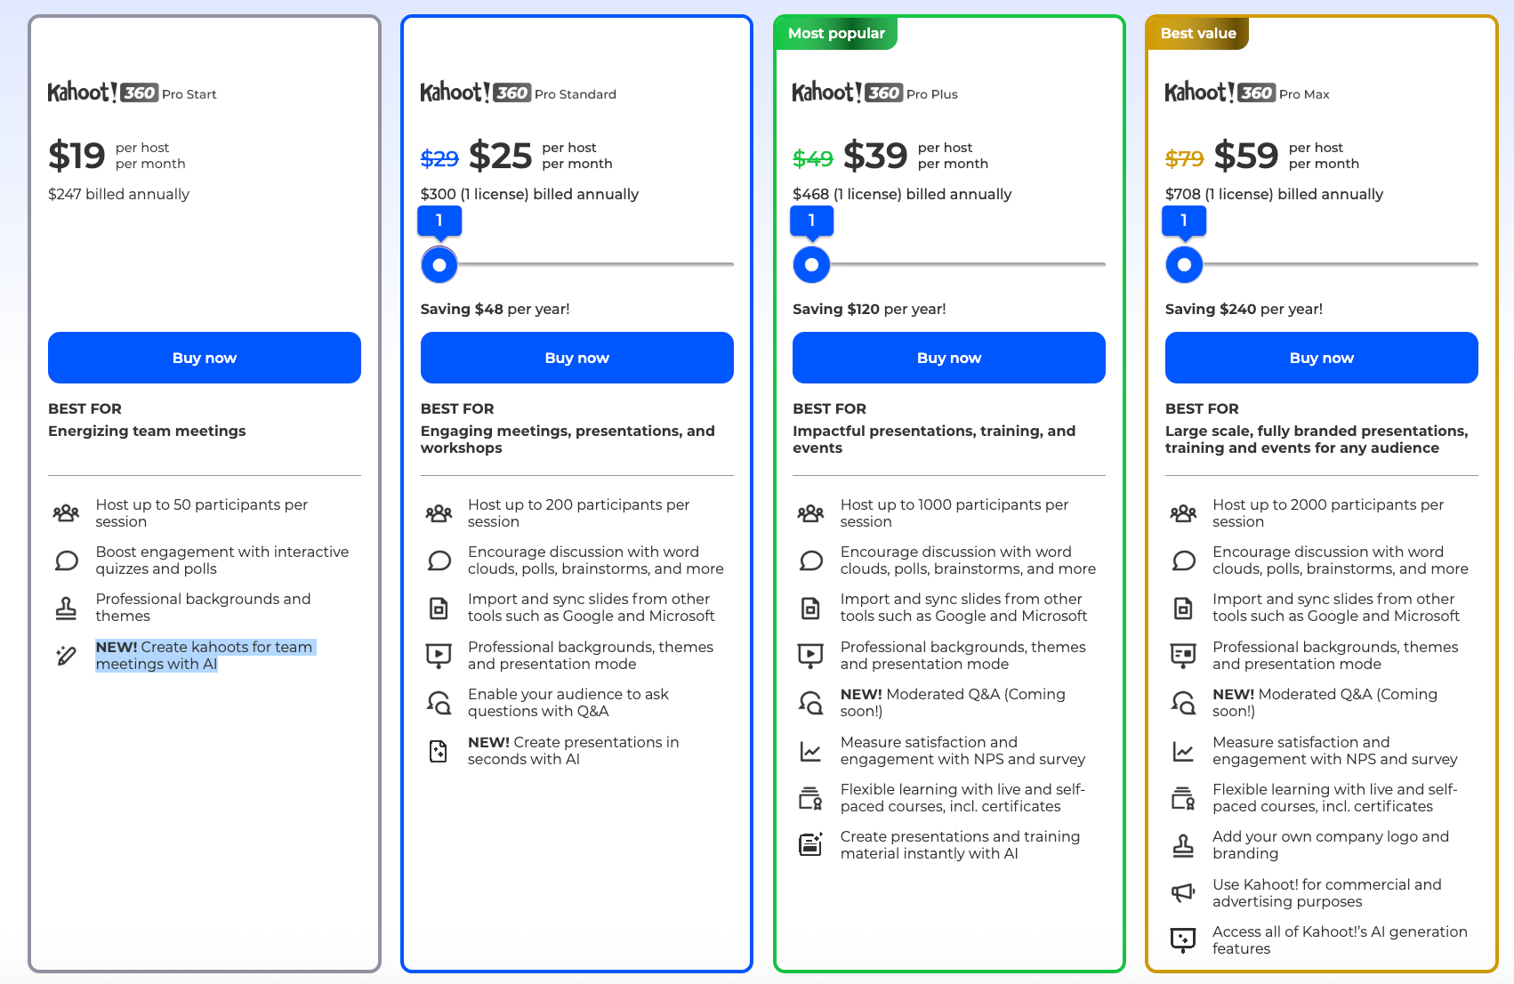Viewport: 1514px width, 984px height.
Task: Click participants icon beside 'Host up to 200'
Action: click(439, 513)
